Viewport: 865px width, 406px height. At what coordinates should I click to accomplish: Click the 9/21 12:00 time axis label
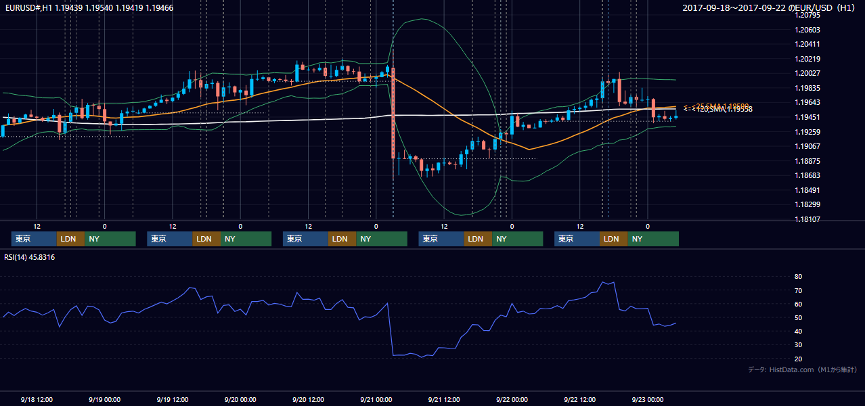click(x=444, y=399)
